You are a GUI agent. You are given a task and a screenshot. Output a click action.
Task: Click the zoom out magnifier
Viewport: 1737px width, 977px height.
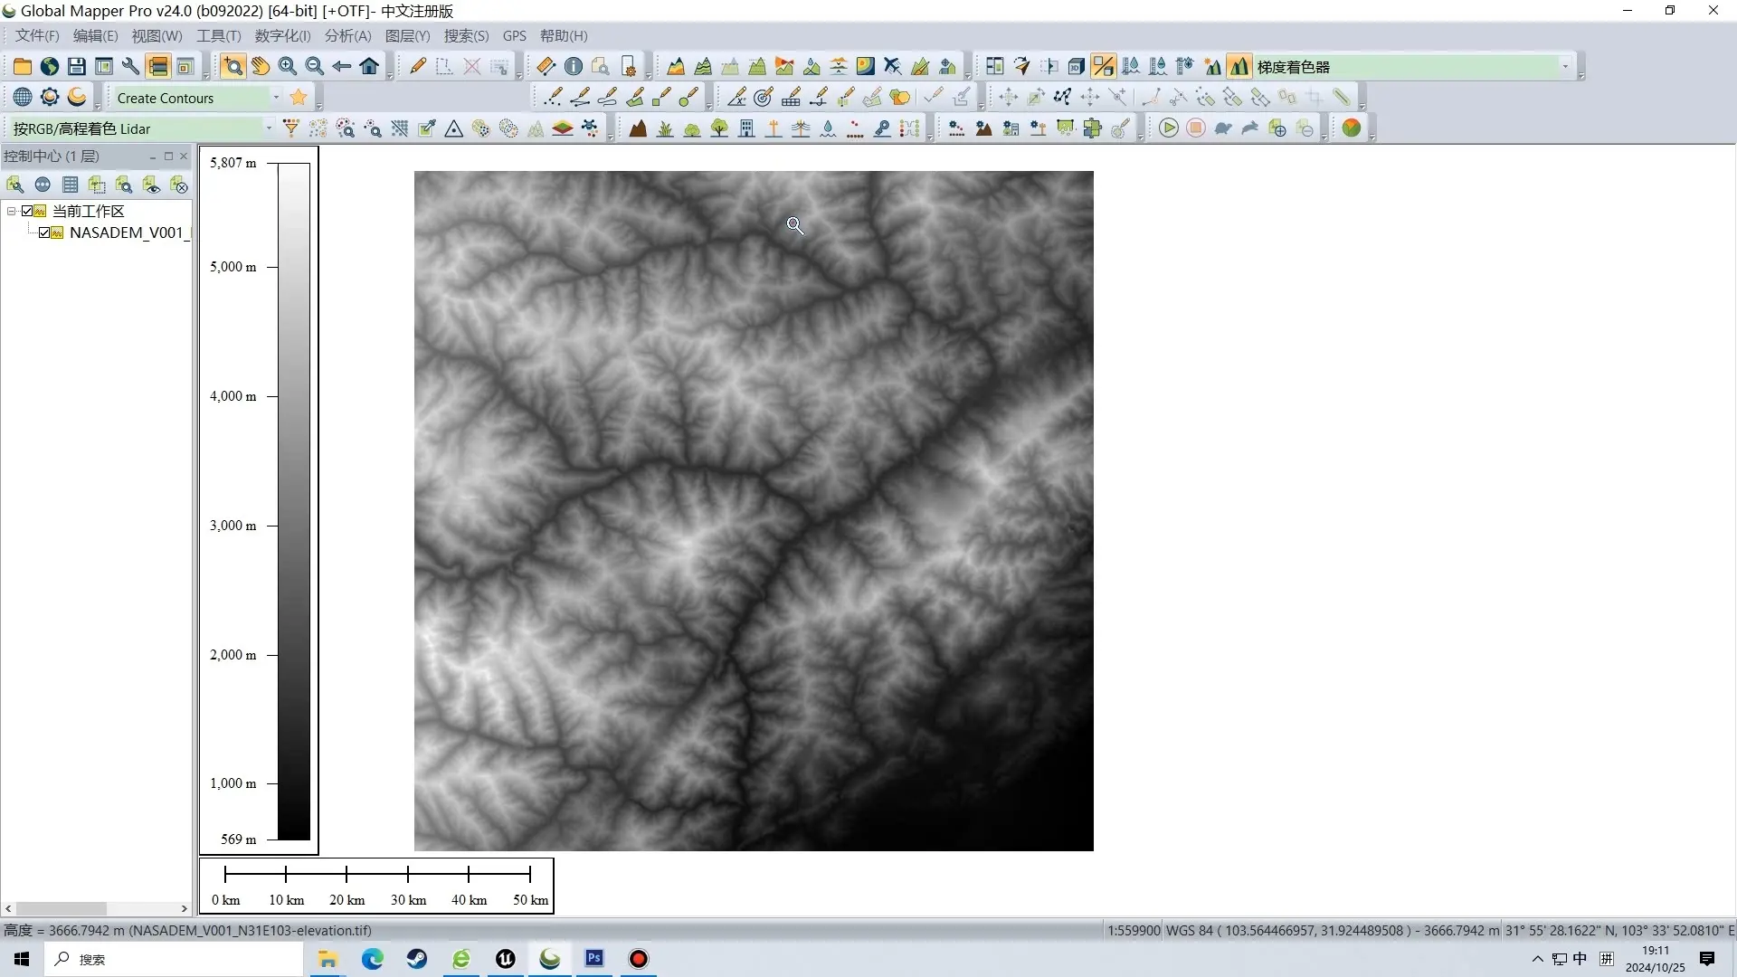click(315, 66)
